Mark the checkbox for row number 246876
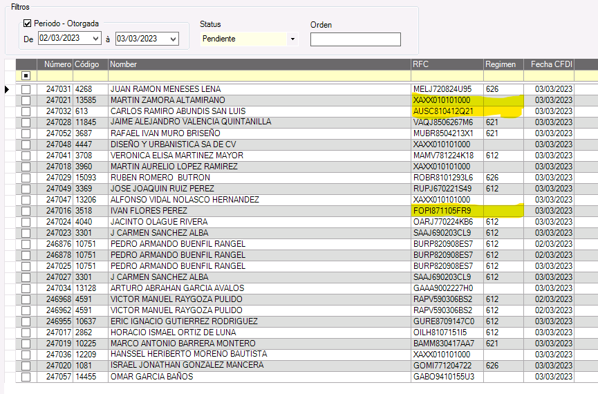This screenshot has height=394, width=598. [x=26, y=244]
